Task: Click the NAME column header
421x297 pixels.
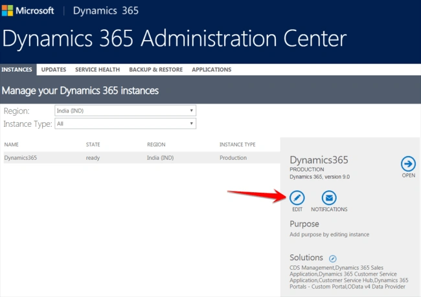Action: (11, 144)
